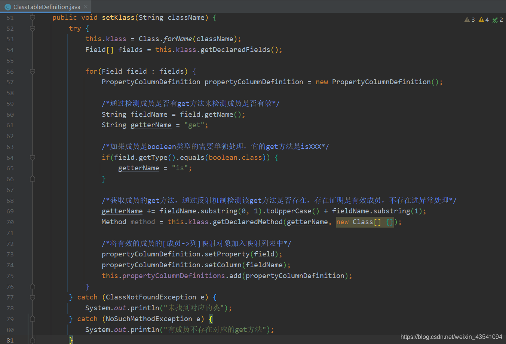Viewport: 506px width, 344px height.
Task: Click line number 80 in gutter
Action: (10, 330)
